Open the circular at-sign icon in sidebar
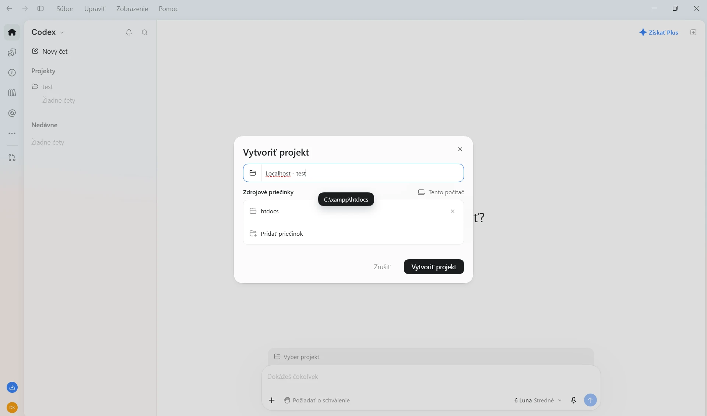The image size is (707, 416). [x=12, y=113]
